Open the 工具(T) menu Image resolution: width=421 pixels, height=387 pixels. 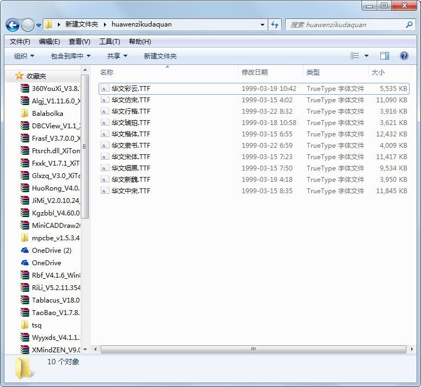click(109, 42)
